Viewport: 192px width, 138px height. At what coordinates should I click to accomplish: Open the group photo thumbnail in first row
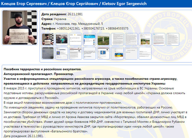[x=61, y=39]
